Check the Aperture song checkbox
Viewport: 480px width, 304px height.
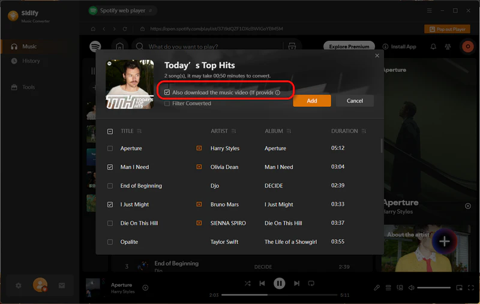click(110, 148)
